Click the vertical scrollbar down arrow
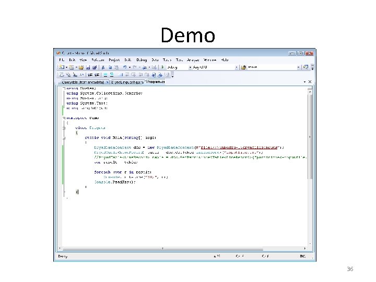 tap(310, 244)
